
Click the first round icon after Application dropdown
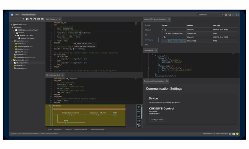click(226, 15)
